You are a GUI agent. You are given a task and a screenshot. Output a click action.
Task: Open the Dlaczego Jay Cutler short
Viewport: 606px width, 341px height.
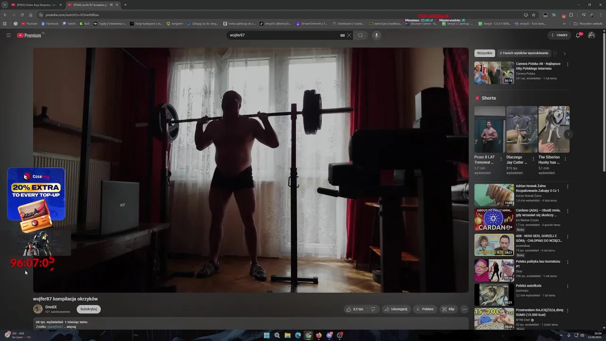[522, 129]
